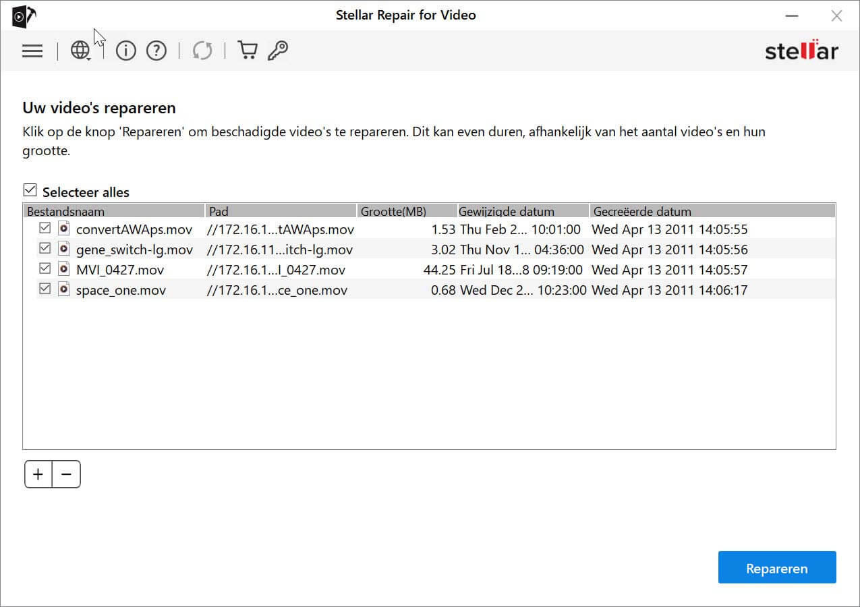Click the Repareren button

point(777,568)
